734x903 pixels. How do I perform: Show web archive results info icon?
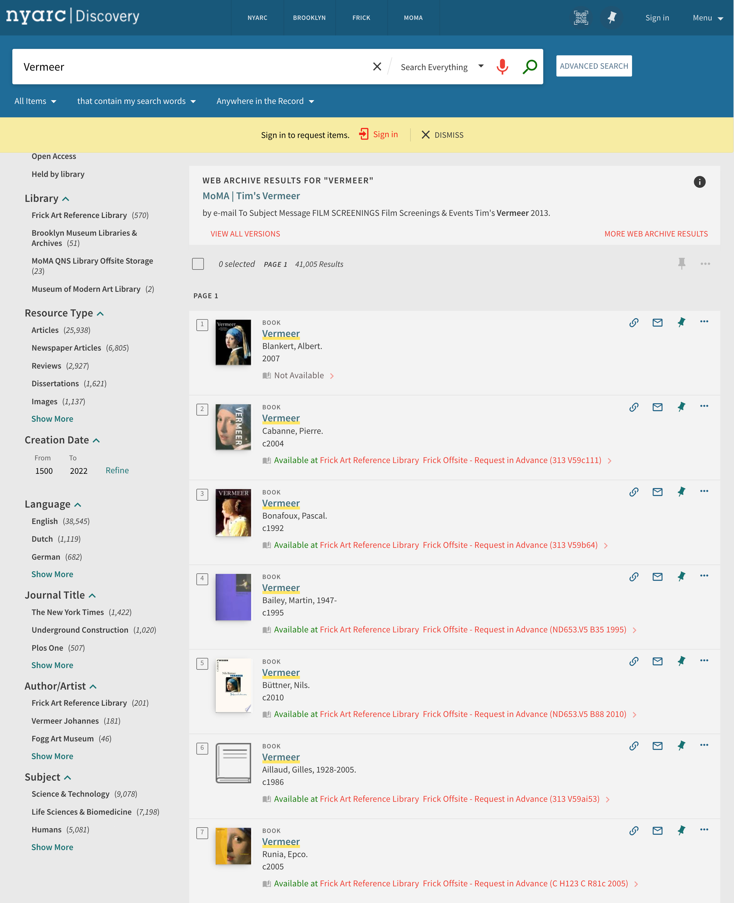point(699,182)
